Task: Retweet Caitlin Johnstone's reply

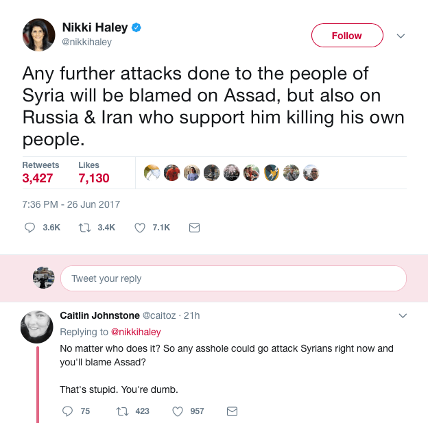Action: [123, 411]
